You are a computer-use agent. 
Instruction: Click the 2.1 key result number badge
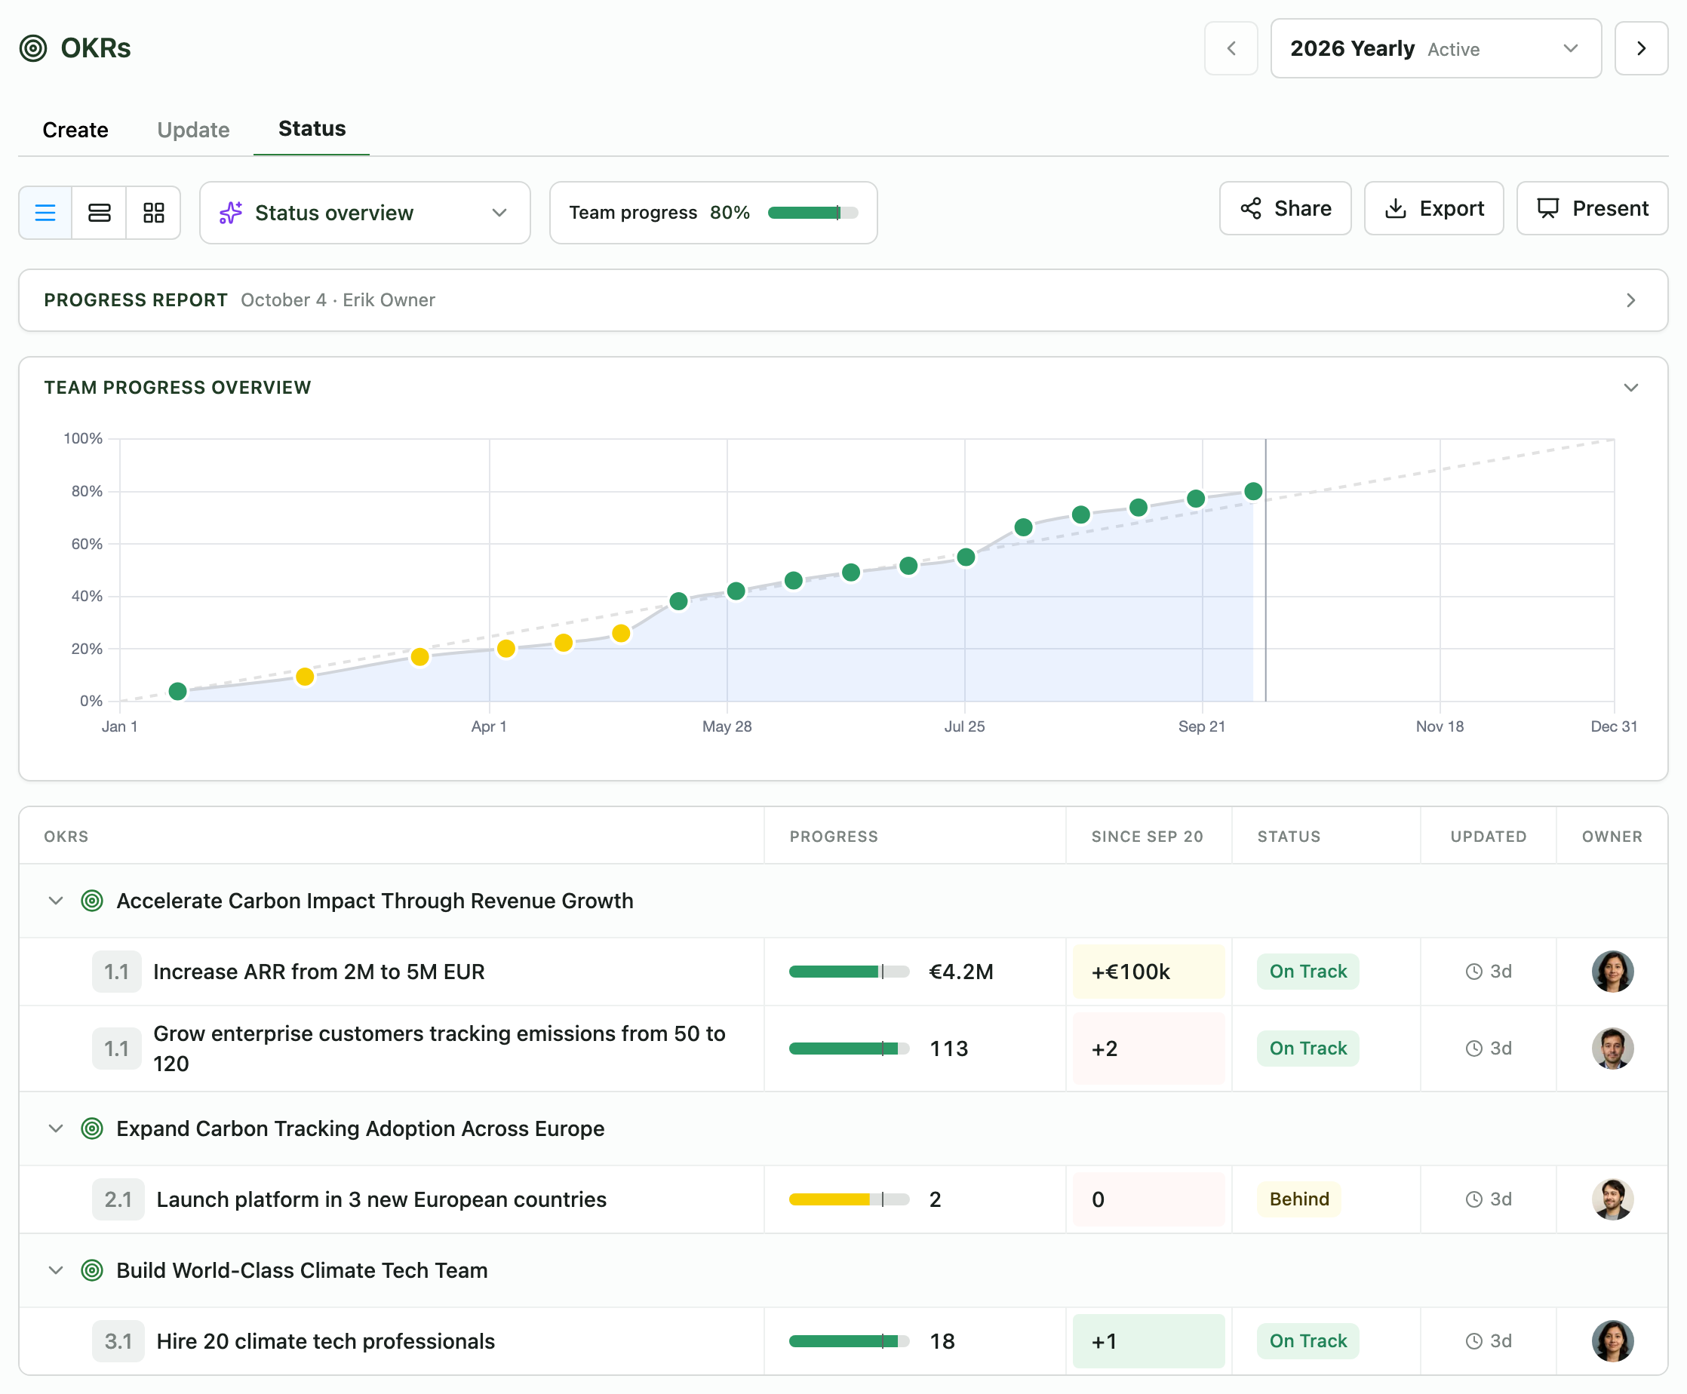[x=118, y=1199]
